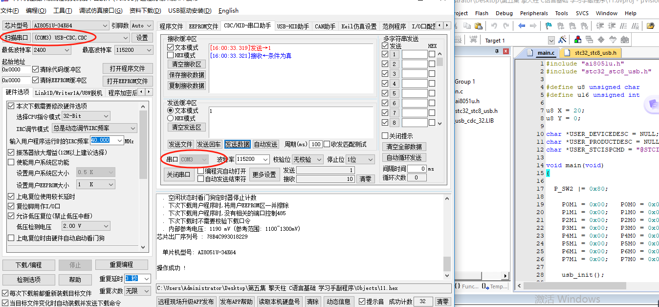Navigate backwards with blue arrow in Keil
The width and height of the screenshot is (659, 307).
[522, 25]
